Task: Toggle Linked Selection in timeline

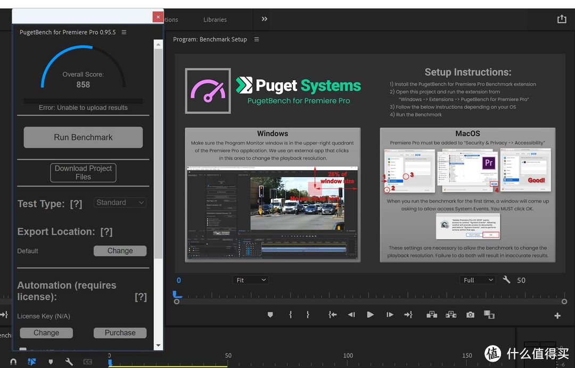Action: [x=32, y=362]
